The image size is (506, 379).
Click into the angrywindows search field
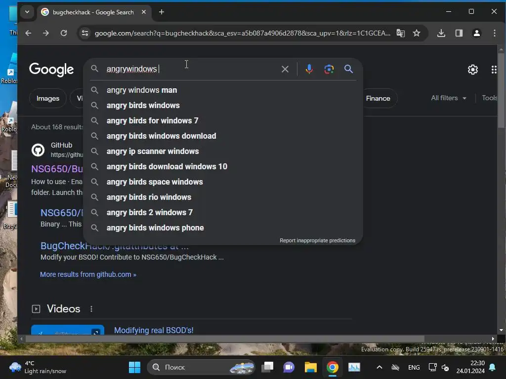coord(190,69)
